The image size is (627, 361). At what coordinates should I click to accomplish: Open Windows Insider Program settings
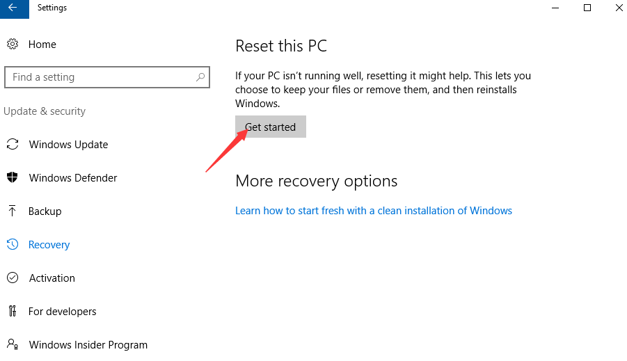pyautogui.click(x=88, y=344)
